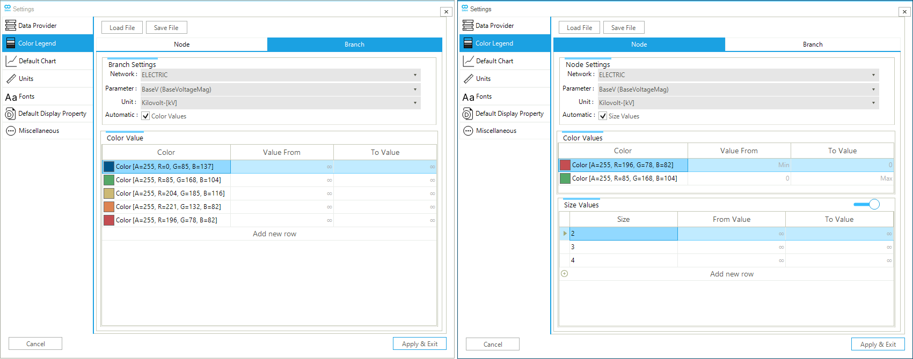Open Network dropdown in Node Settings
Screen dimensions: 913x359
click(x=739, y=75)
